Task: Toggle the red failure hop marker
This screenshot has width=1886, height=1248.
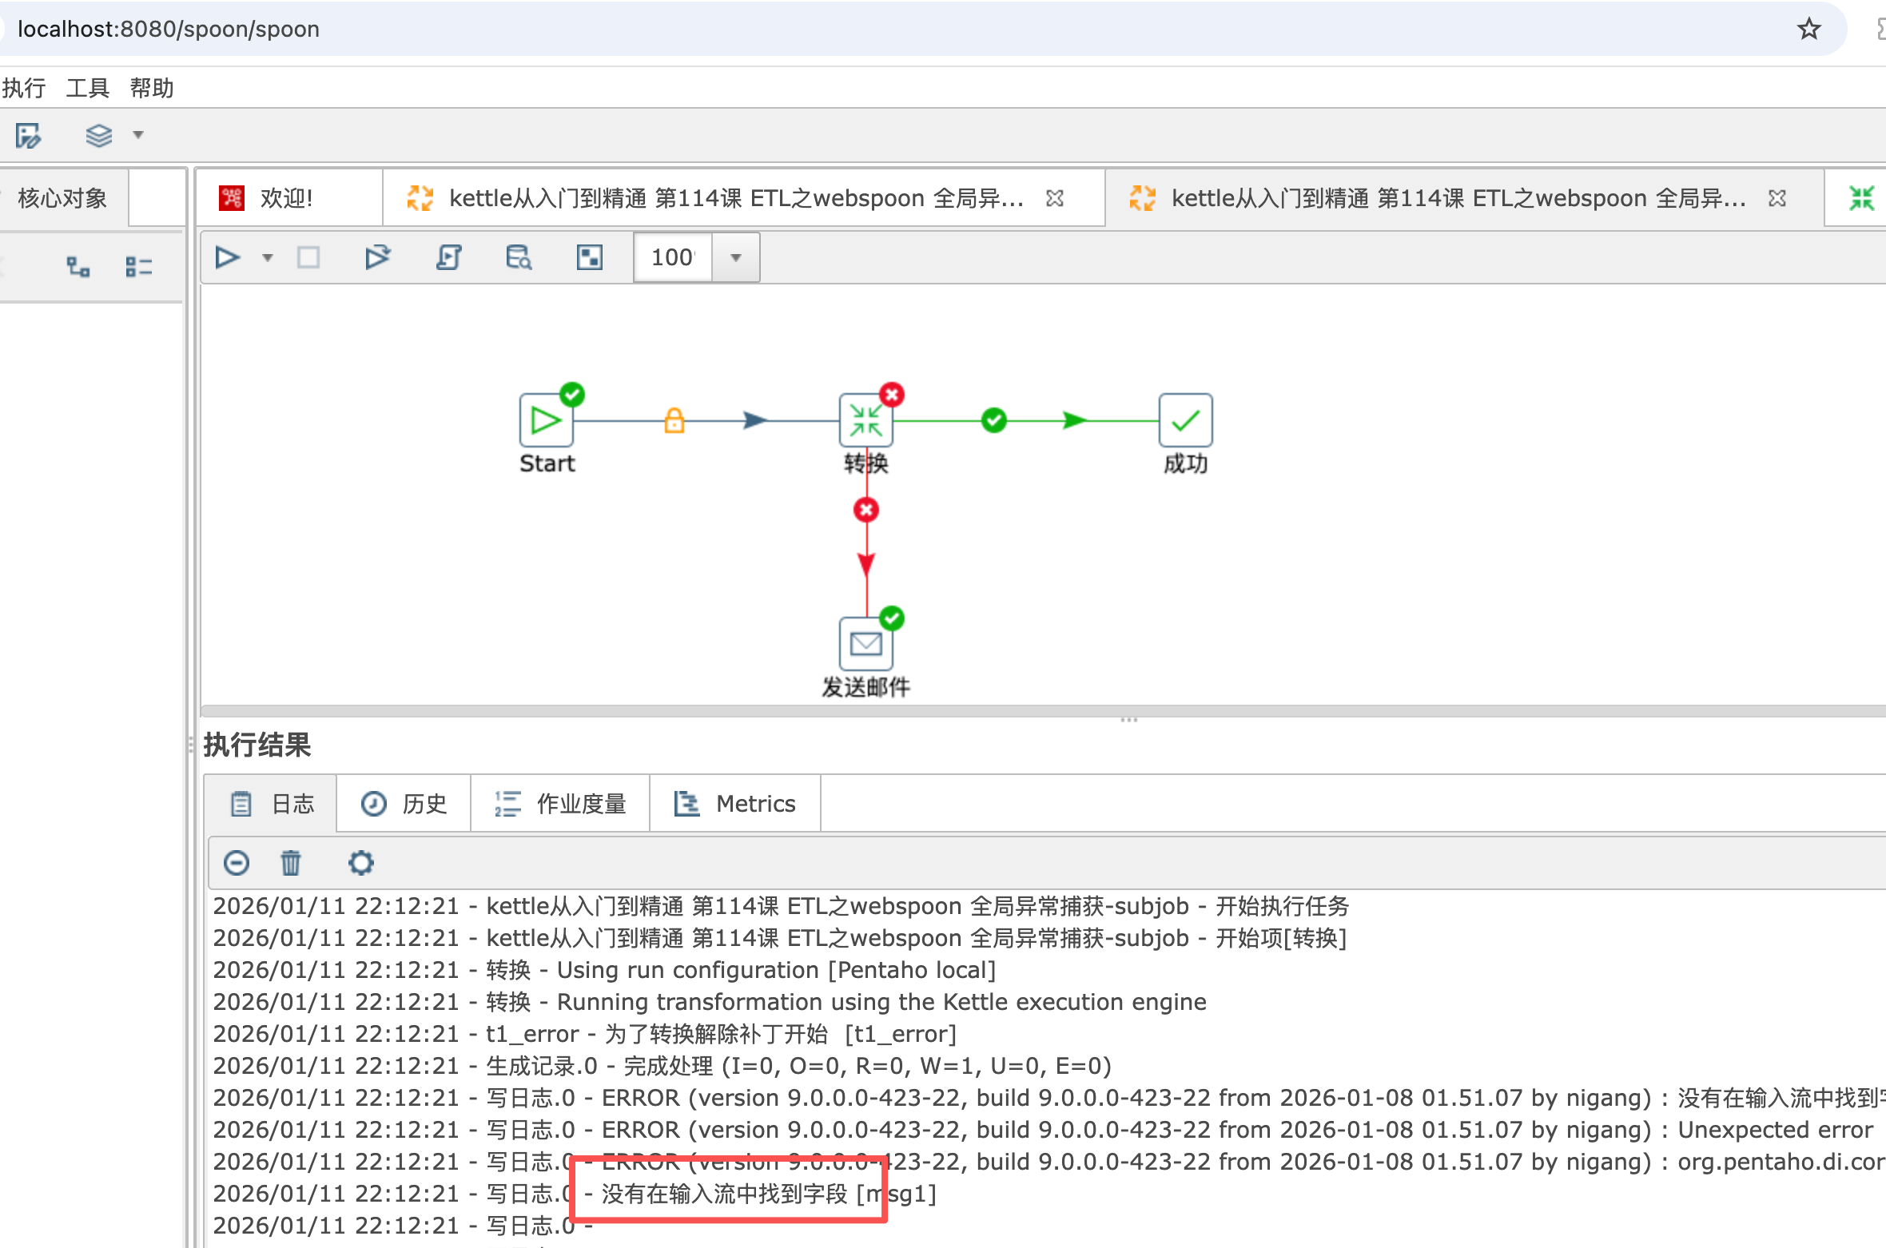Action: pyautogui.click(x=866, y=510)
